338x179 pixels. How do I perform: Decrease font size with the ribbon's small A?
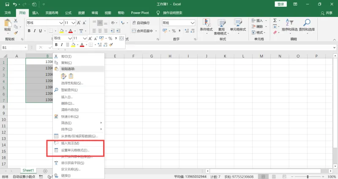pyautogui.click(x=84, y=23)
